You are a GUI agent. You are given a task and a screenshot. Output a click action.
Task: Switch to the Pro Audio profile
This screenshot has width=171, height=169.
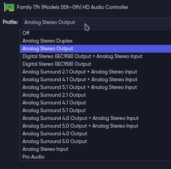tap(96, 157)
